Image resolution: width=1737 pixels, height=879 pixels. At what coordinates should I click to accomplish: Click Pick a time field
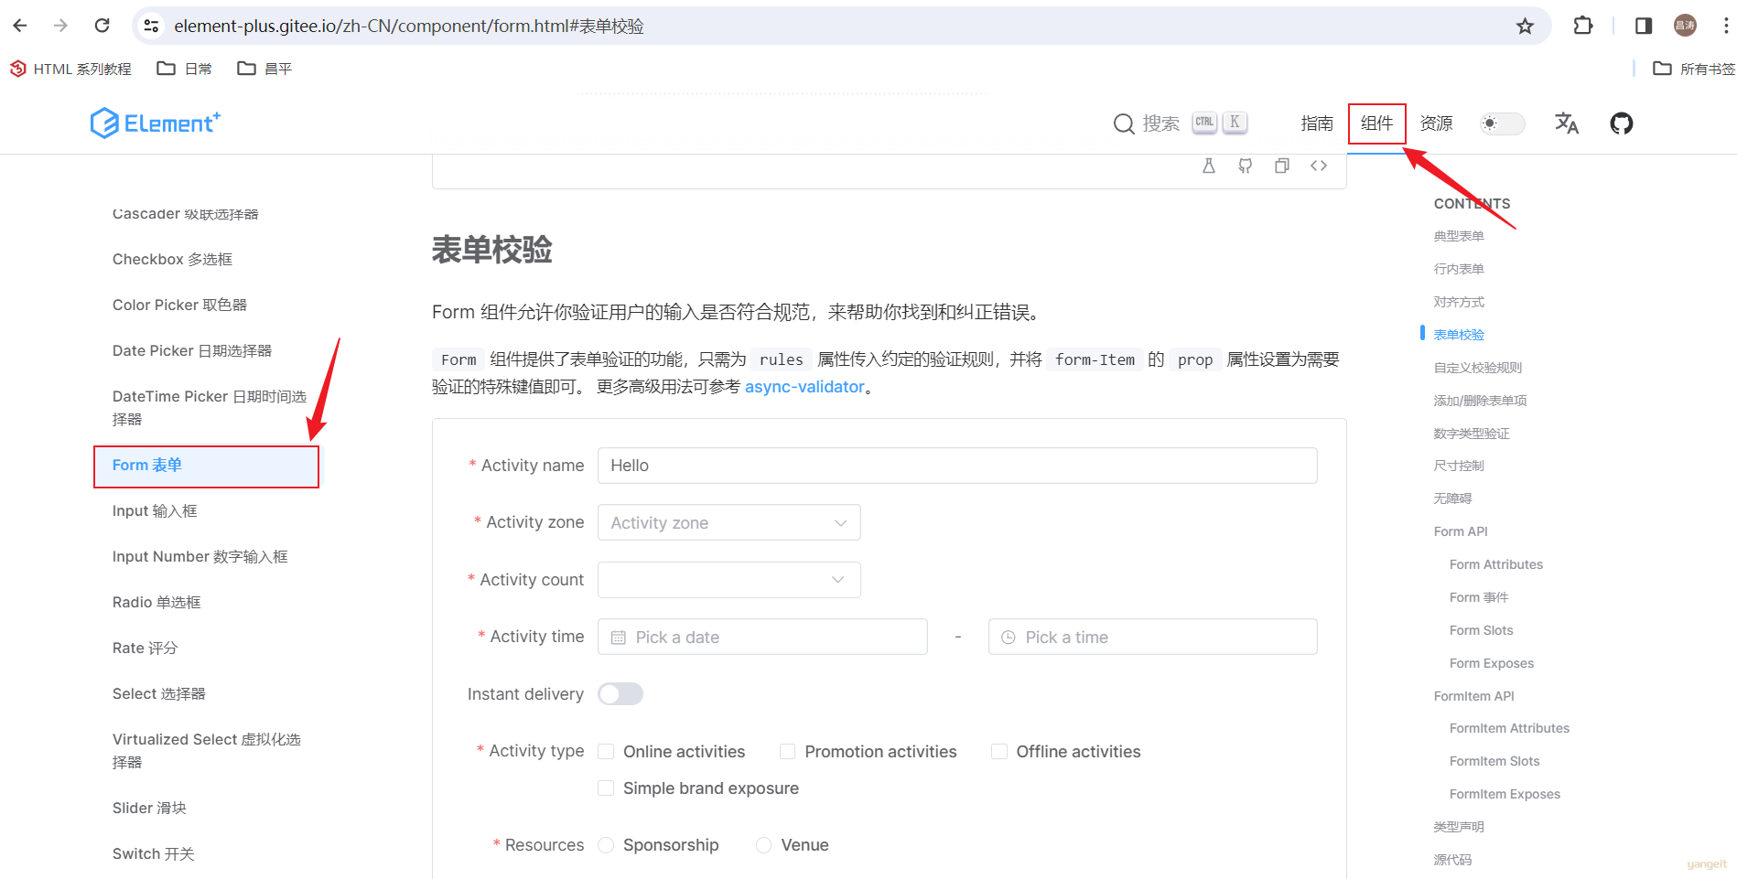pos(1153,637)
